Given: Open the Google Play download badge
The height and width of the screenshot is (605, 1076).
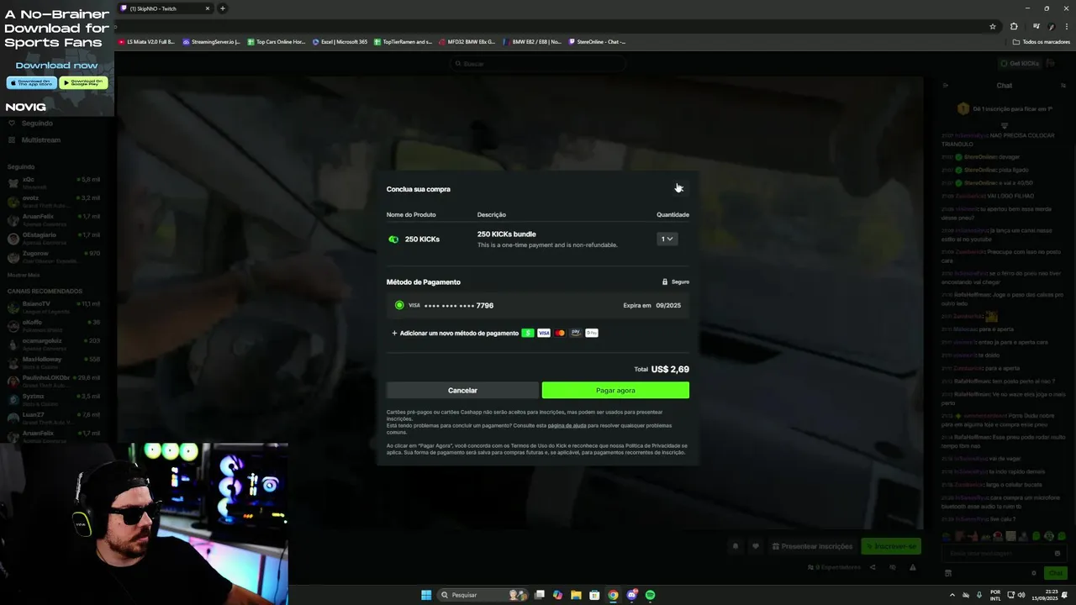Looking at the screenshot, I should (x=83, y=82).
